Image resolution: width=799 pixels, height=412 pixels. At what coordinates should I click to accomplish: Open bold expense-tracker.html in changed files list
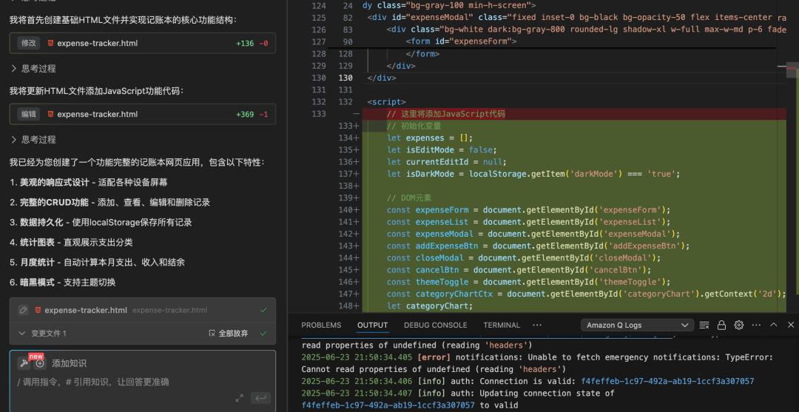point(86,310)
